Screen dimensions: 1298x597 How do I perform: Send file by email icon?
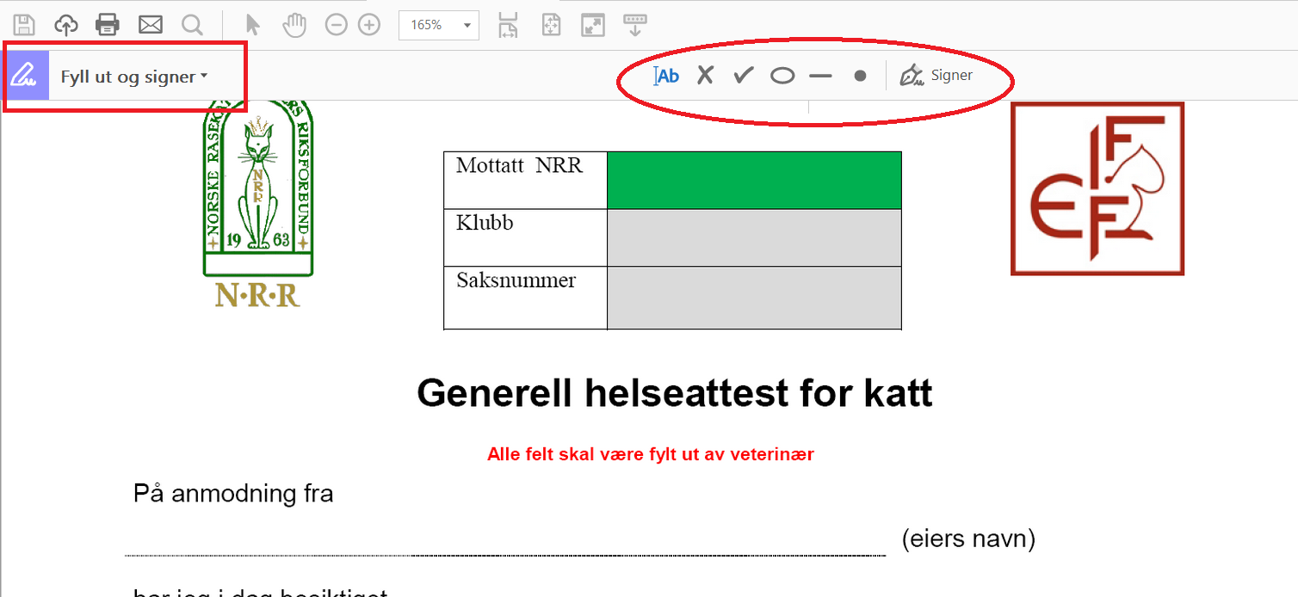(151, 25)
